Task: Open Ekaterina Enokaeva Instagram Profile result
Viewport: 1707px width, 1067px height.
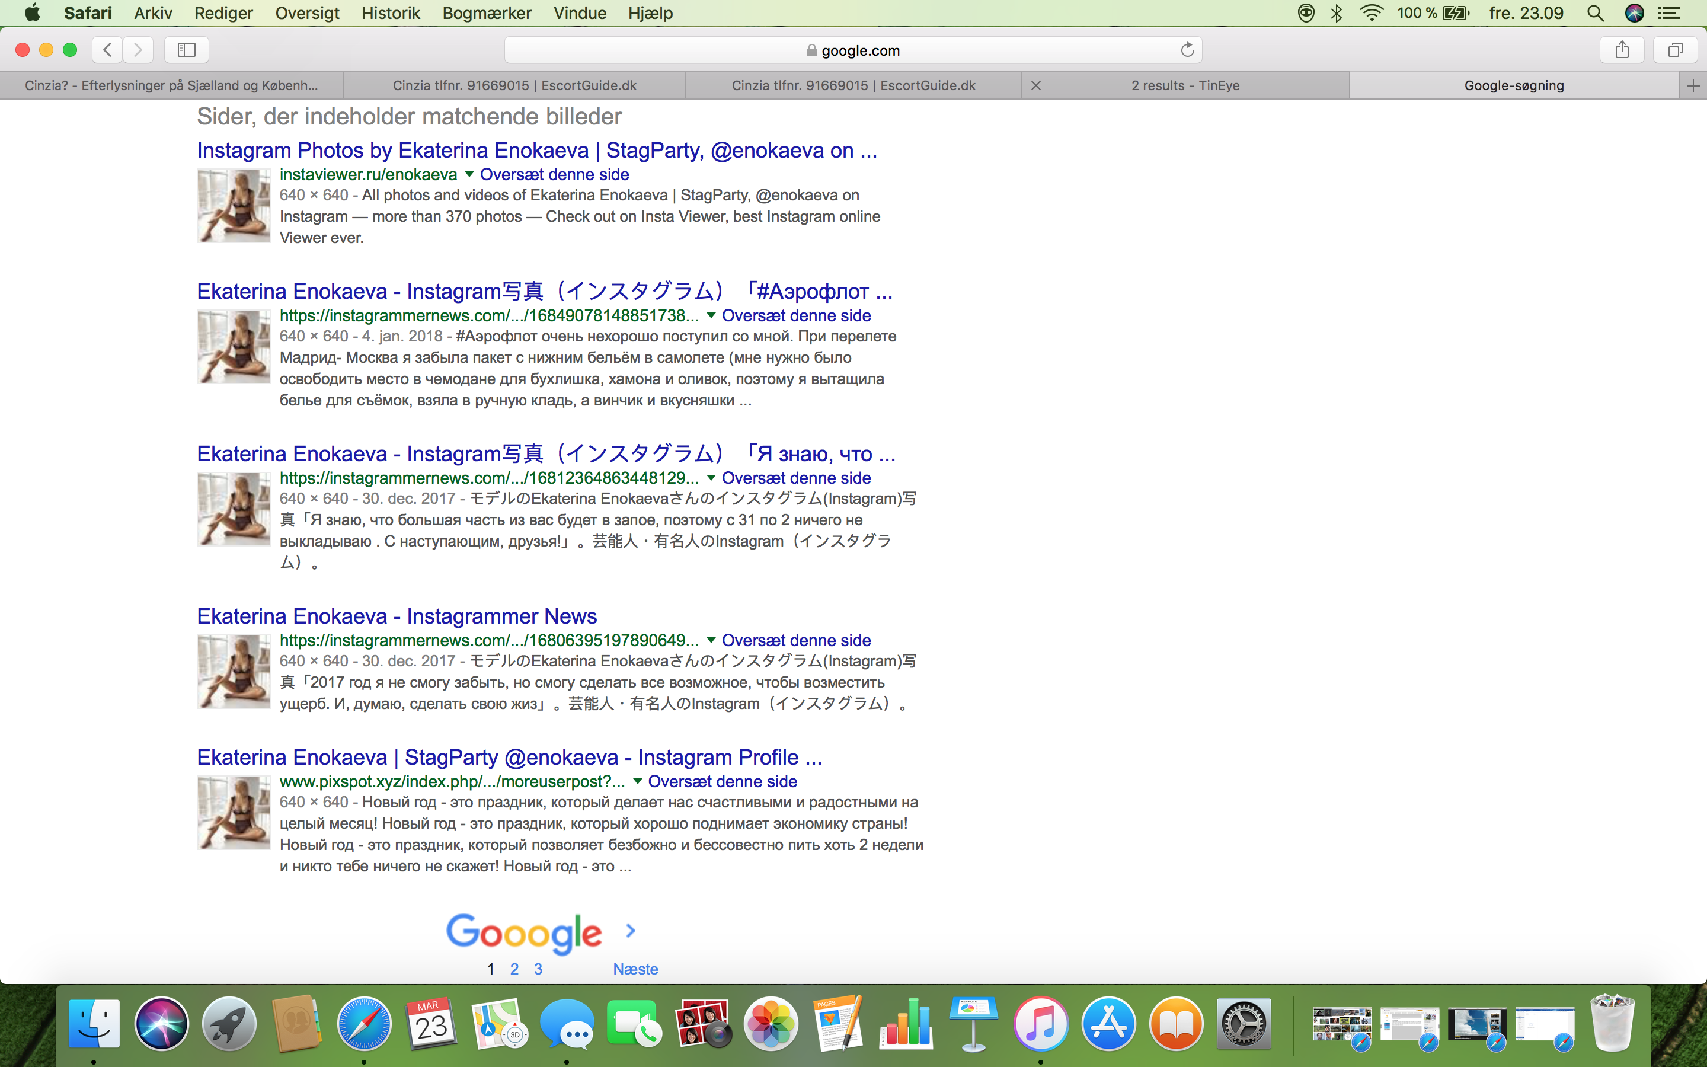Action: 509,757
